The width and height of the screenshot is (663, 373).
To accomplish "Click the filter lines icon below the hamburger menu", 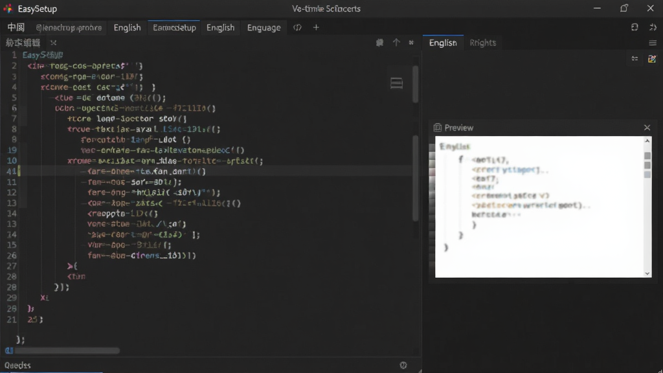I will click(635, 59).
